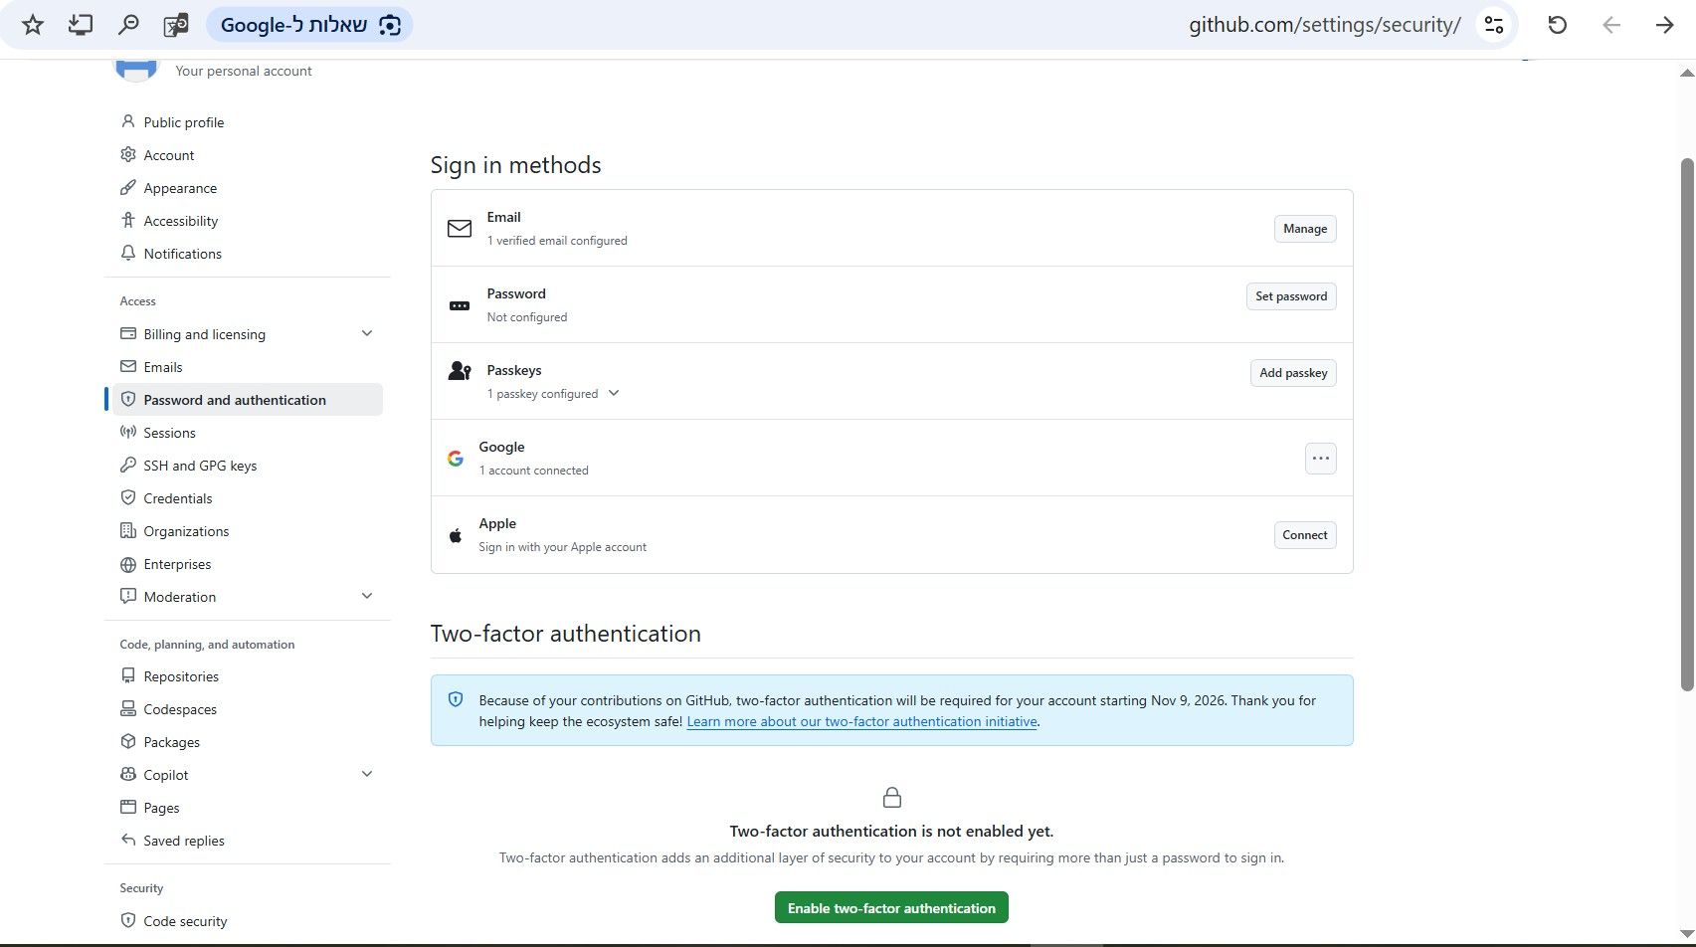Click the zoom magnifier icon in address bar
This screenshot has width=1696, height=947.
(128, 25)
